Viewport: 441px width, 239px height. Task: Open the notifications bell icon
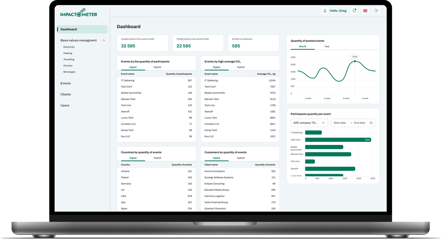[354, 11]
